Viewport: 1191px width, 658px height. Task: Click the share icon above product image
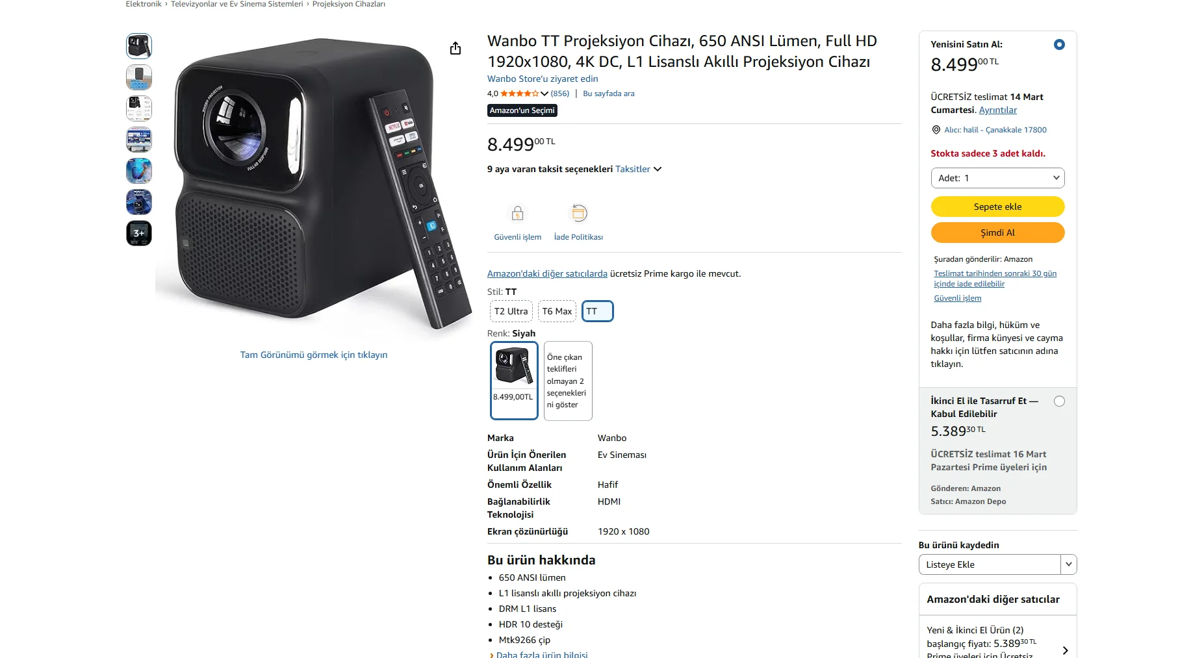[455, 49]
